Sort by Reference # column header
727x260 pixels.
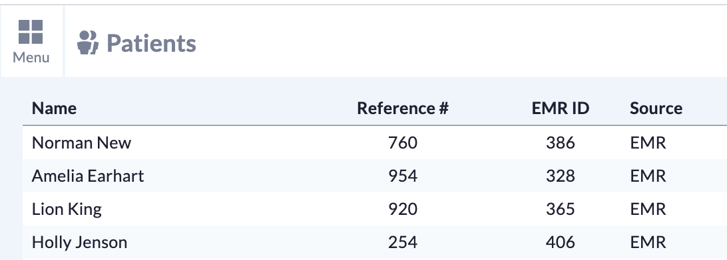pyautogui.click(x=402, y=108)
